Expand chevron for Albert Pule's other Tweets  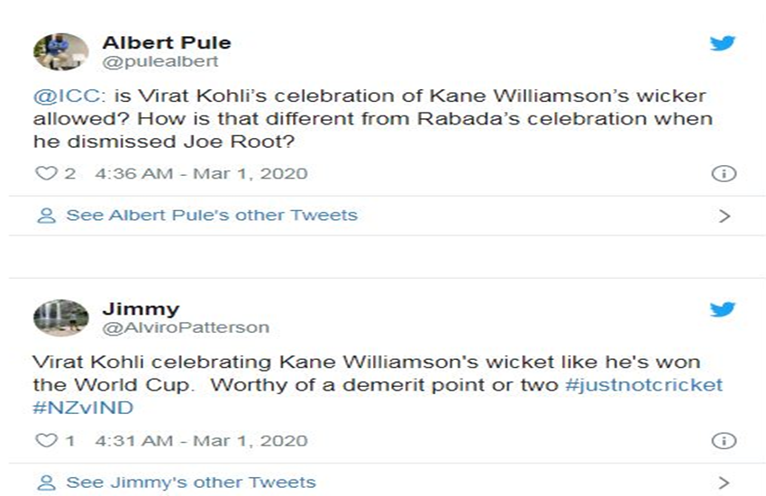(724, 216)
